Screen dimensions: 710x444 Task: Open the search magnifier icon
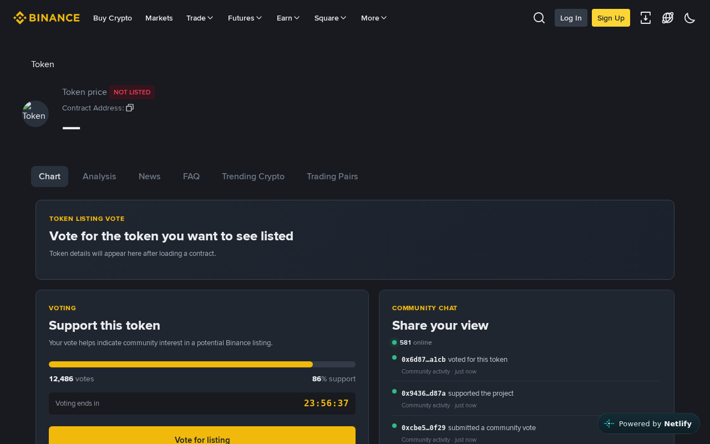click(x=539, y=18)
